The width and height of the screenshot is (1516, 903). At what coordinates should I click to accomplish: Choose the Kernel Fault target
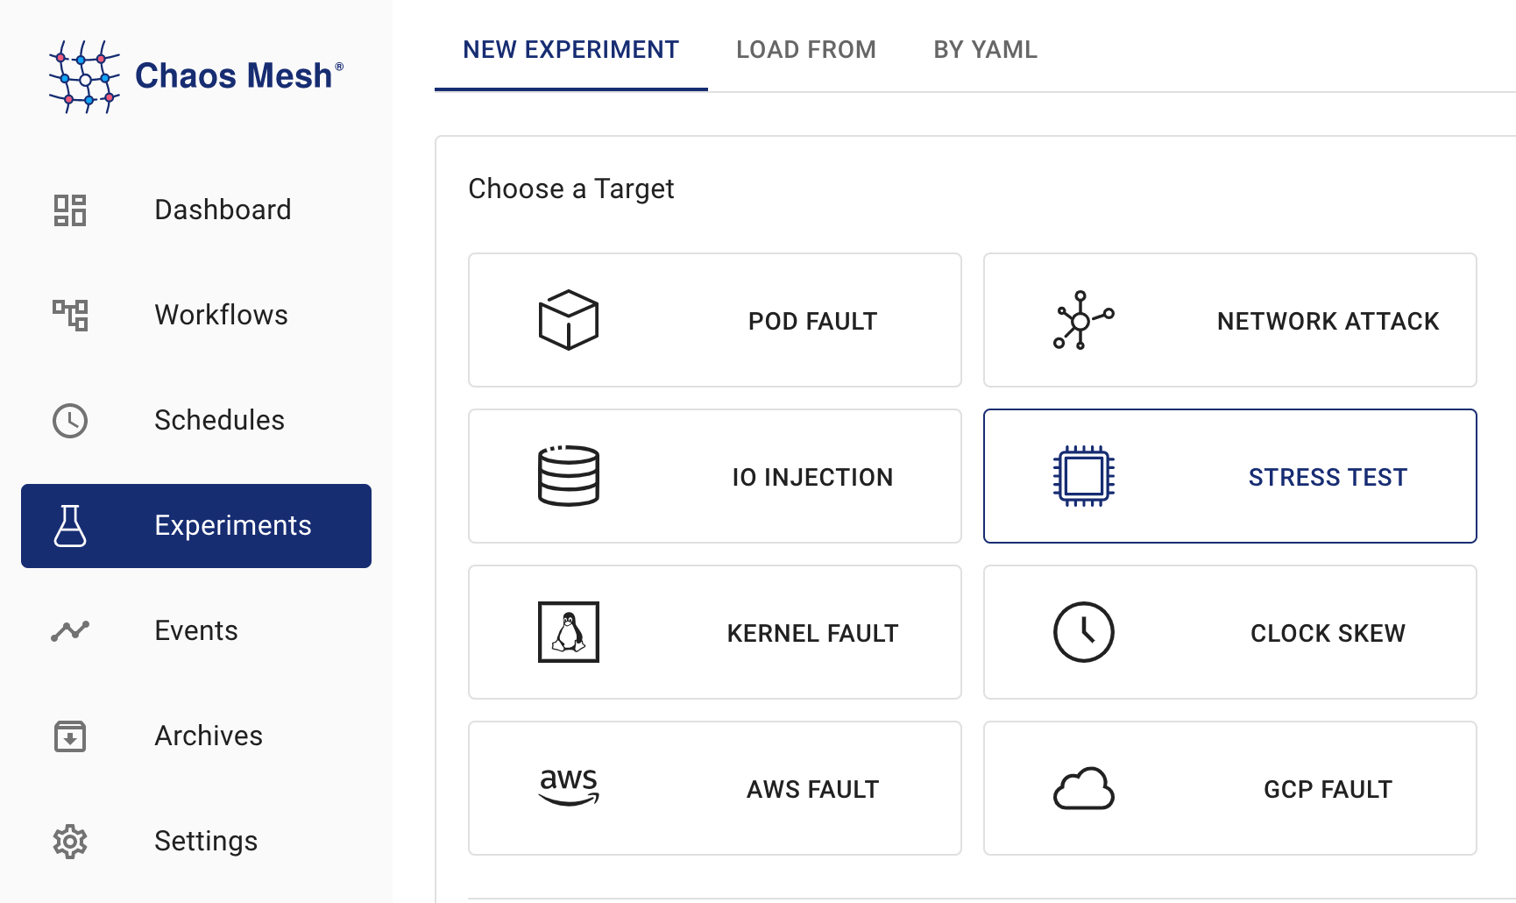(x=714, y=632)
